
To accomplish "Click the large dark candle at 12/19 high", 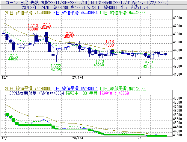I will click(x=46, y=37).
